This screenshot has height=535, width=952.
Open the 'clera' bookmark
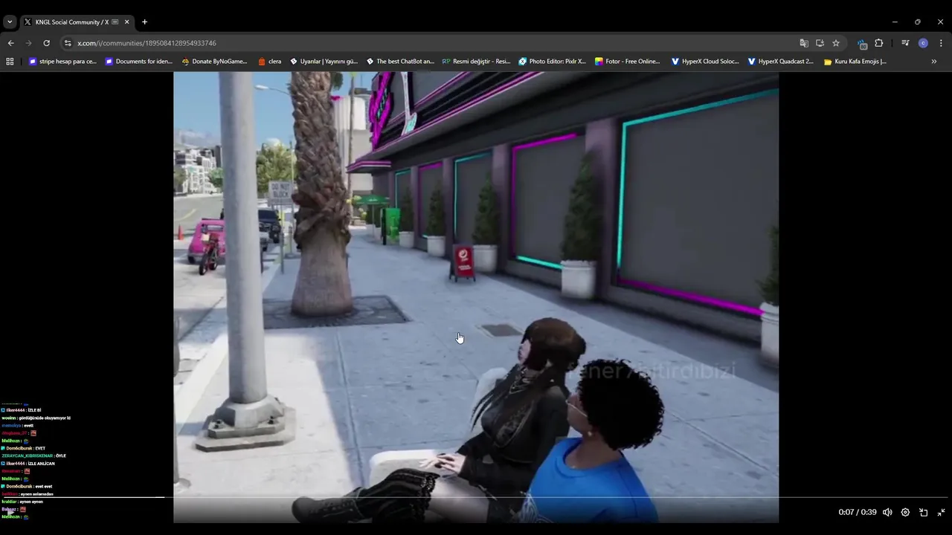tap(269, 62)
